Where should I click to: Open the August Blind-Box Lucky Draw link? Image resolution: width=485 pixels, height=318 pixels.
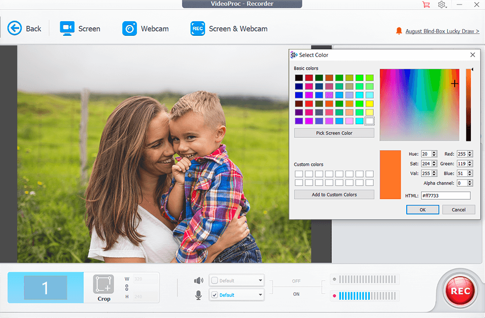(442, 31)
